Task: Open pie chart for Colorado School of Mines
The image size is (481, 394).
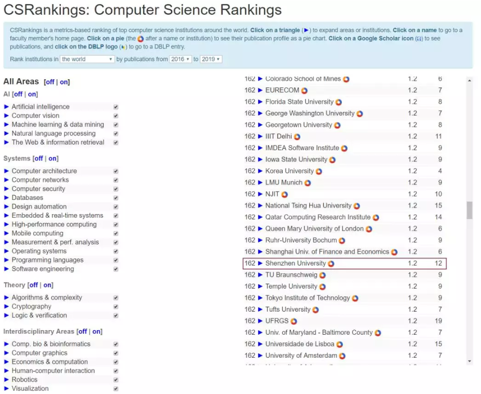Action: [x=346, y=79]
